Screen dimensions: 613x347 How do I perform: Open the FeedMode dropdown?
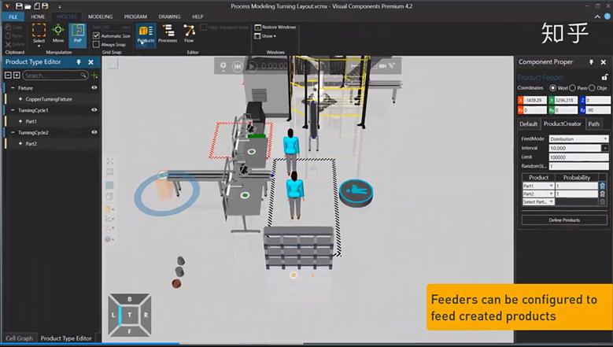click(x=578, y=138)
